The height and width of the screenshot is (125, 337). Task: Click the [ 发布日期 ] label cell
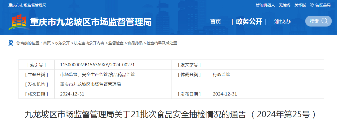click(x=189, y=94)
